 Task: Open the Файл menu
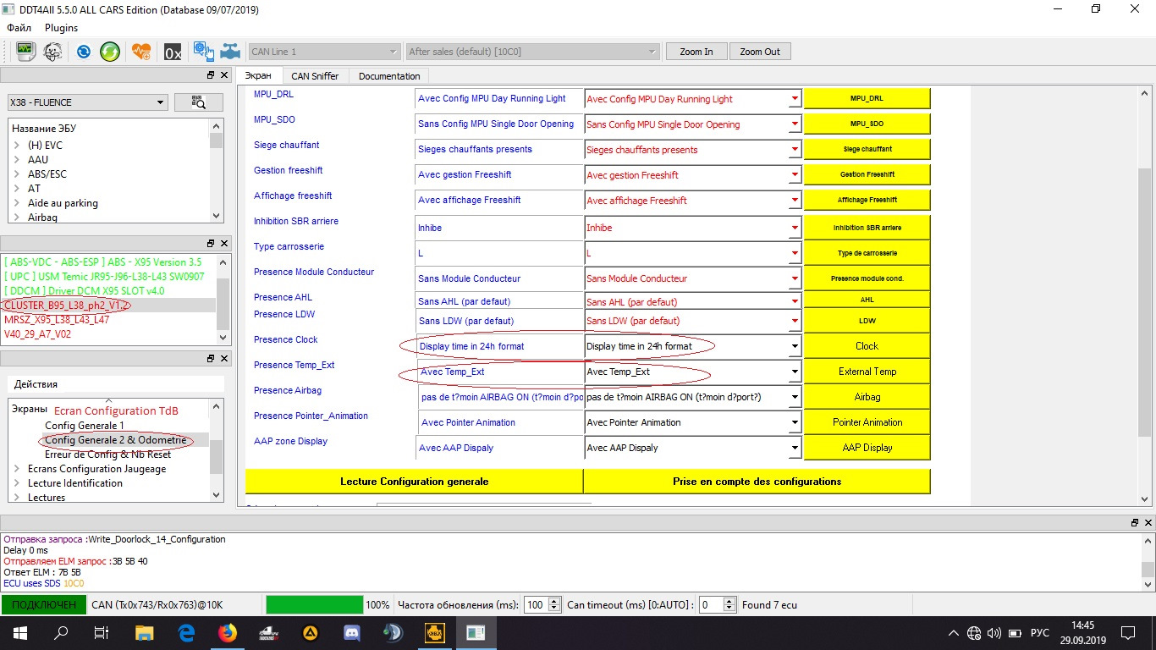click(19, 28)
